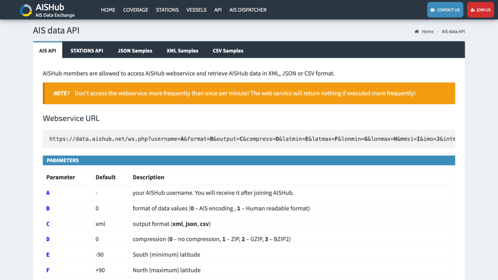
Task: Click 'North (maximum) latitude' description
Action: (166, 270)
